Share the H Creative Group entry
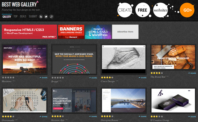 tap(192, 117)
